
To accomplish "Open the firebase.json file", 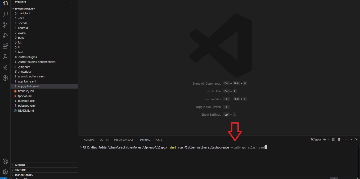I will [44, 91].
